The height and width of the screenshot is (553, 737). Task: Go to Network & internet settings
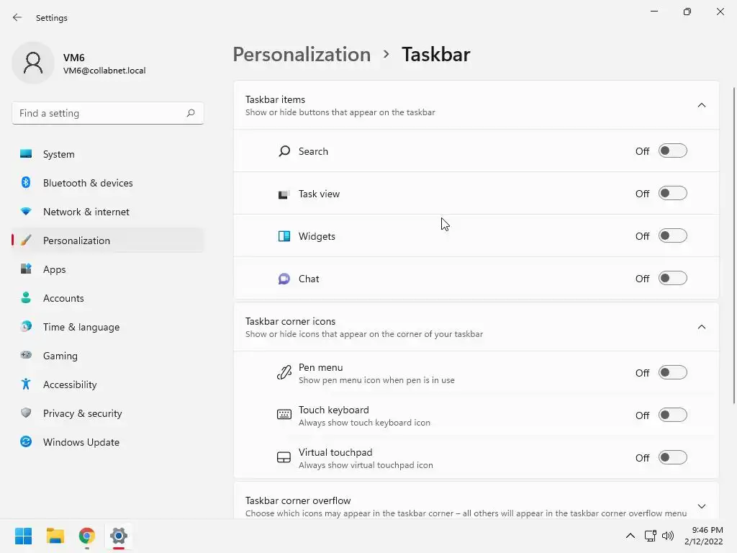tap(108, 212)
